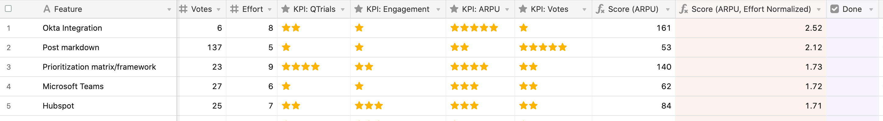The height and width of the screenshot is (121, 883).
Task: Click the checkbox icon beside Done header
Action: coord(835,9)
